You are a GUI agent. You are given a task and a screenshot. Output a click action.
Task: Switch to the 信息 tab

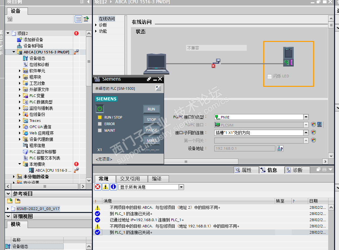[272, 170]
